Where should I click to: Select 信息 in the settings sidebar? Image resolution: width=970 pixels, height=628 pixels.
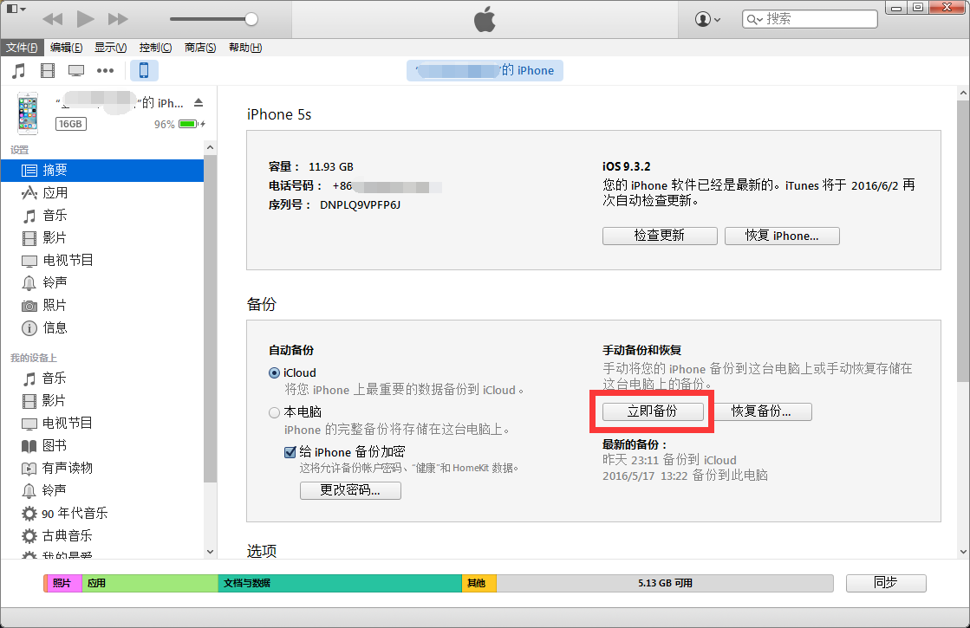click(102, 327)
